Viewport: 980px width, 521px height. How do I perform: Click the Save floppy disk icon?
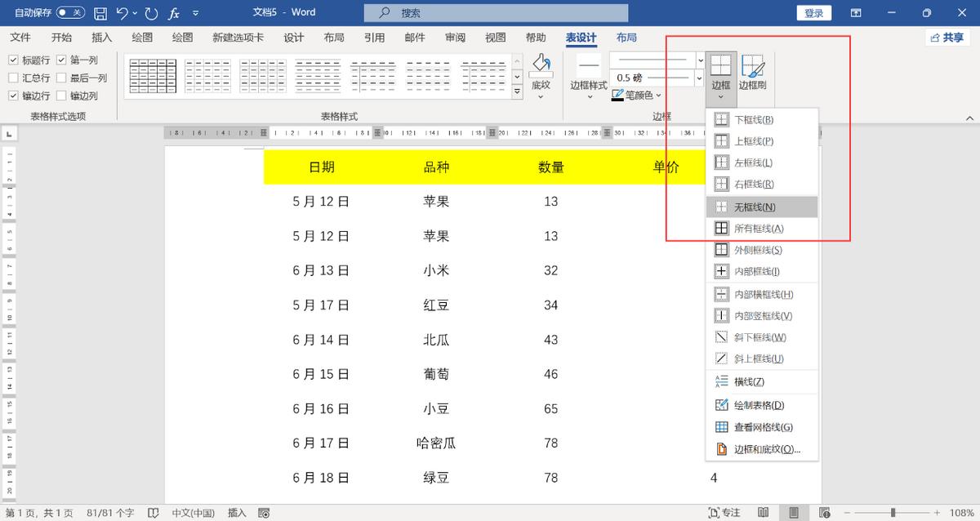click(x=100, y=12)
